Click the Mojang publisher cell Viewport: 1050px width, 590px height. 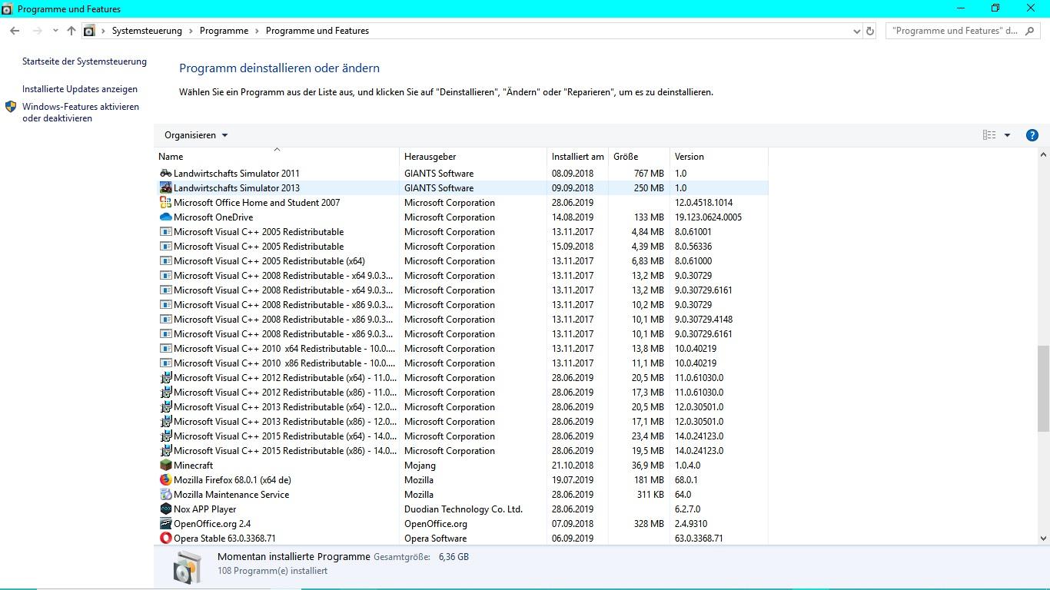pyautogui.click(x=420, y=466)
